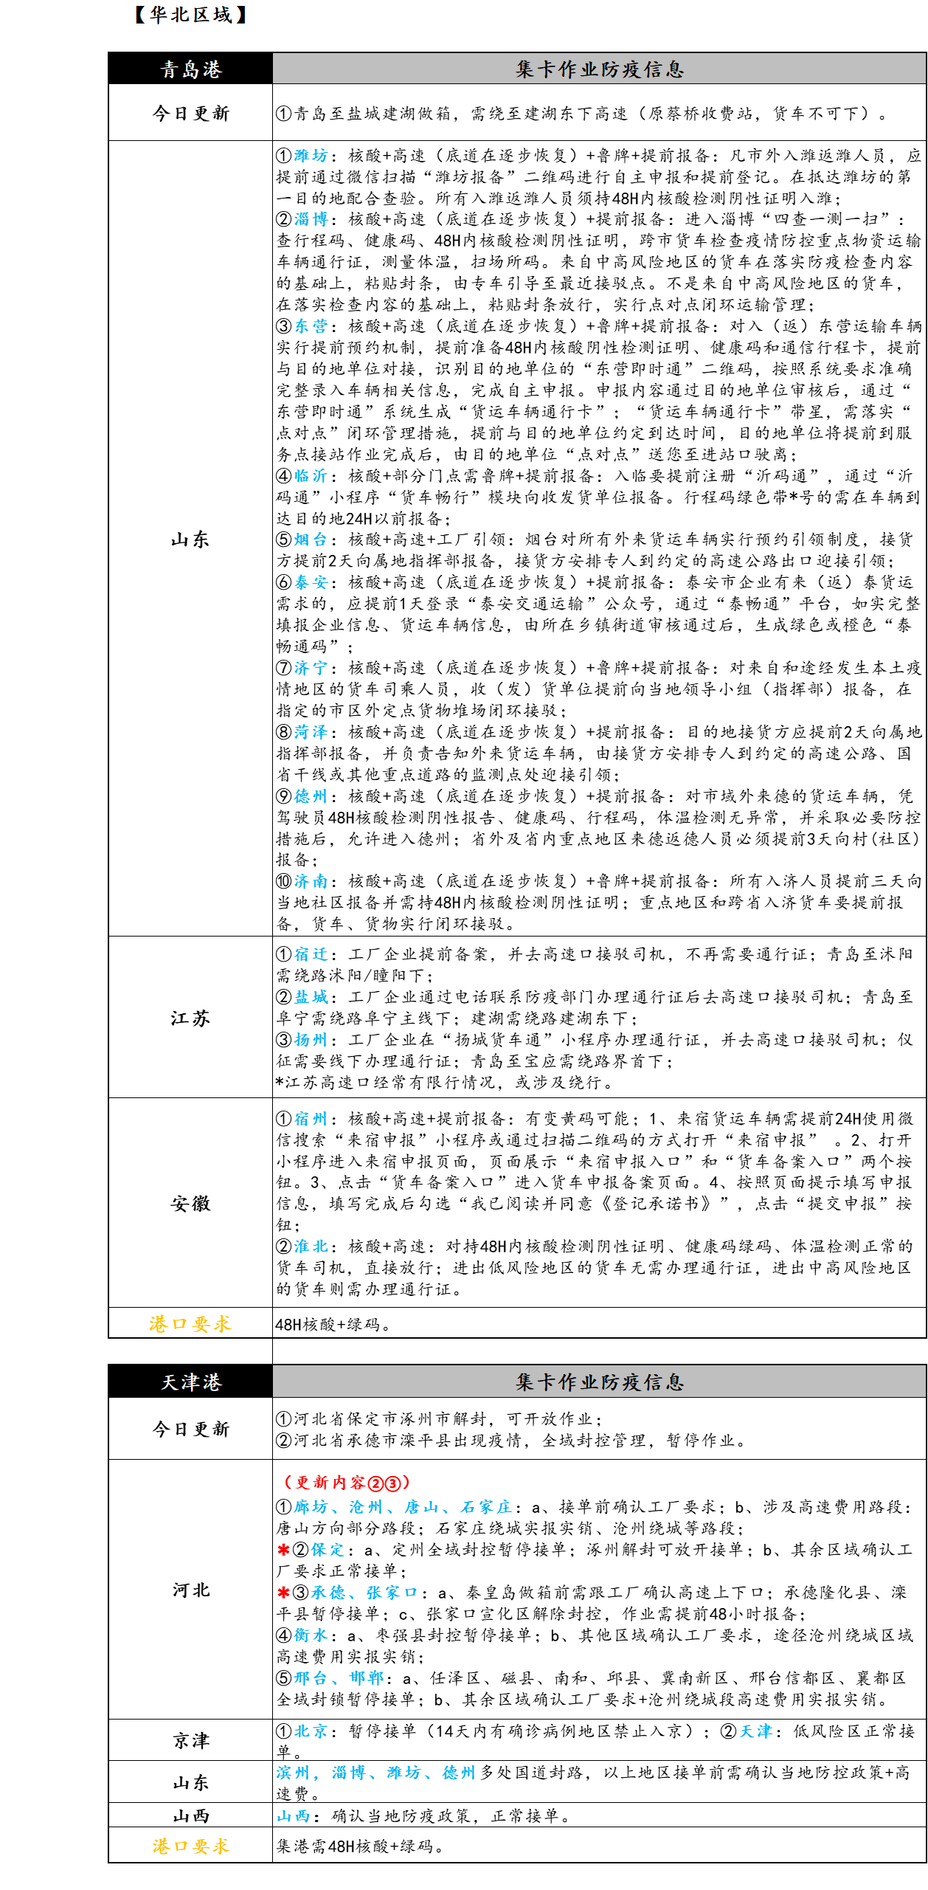This screenshot has width=928, height=1890.
Task: Click the blue 承德、张家口 text
Action: pyautogui.click(x=365, y=1592)
